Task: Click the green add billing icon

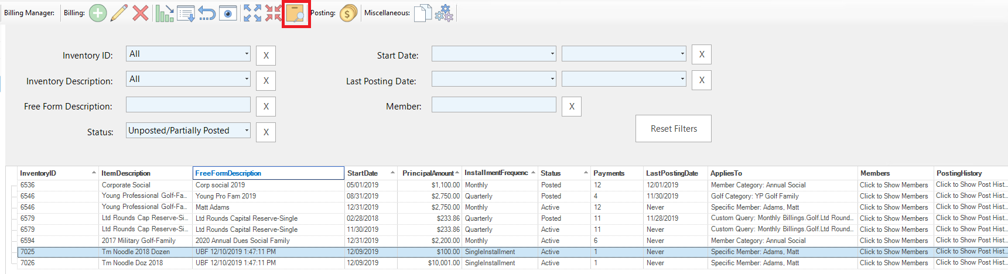Action: click(98, 13)
